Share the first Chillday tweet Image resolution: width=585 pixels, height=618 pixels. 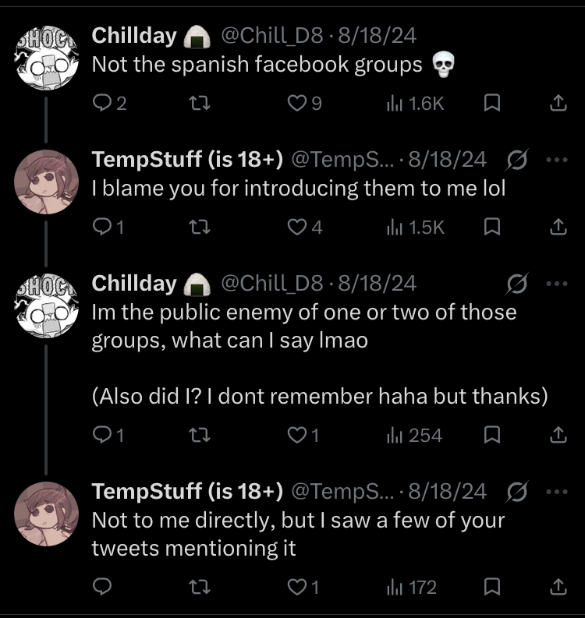coord(558,104)
